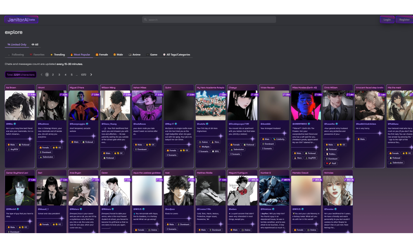Focus the search input field

tap(209, 19)
